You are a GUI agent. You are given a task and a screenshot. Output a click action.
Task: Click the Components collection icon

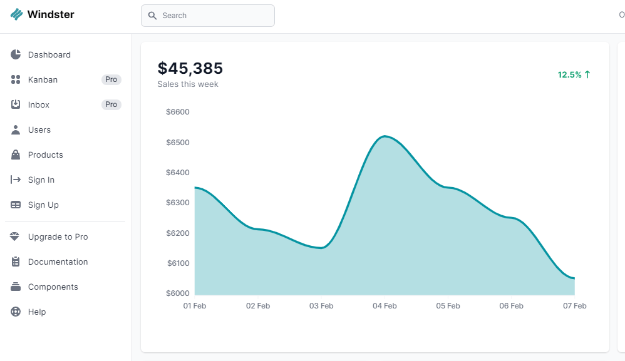[x=16, y=287]
